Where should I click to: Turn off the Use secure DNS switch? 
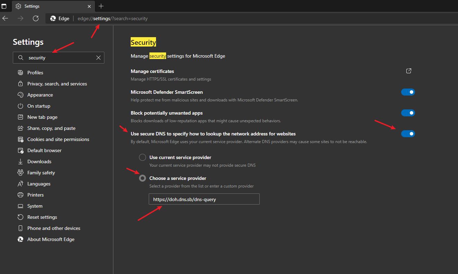[408, 134]
